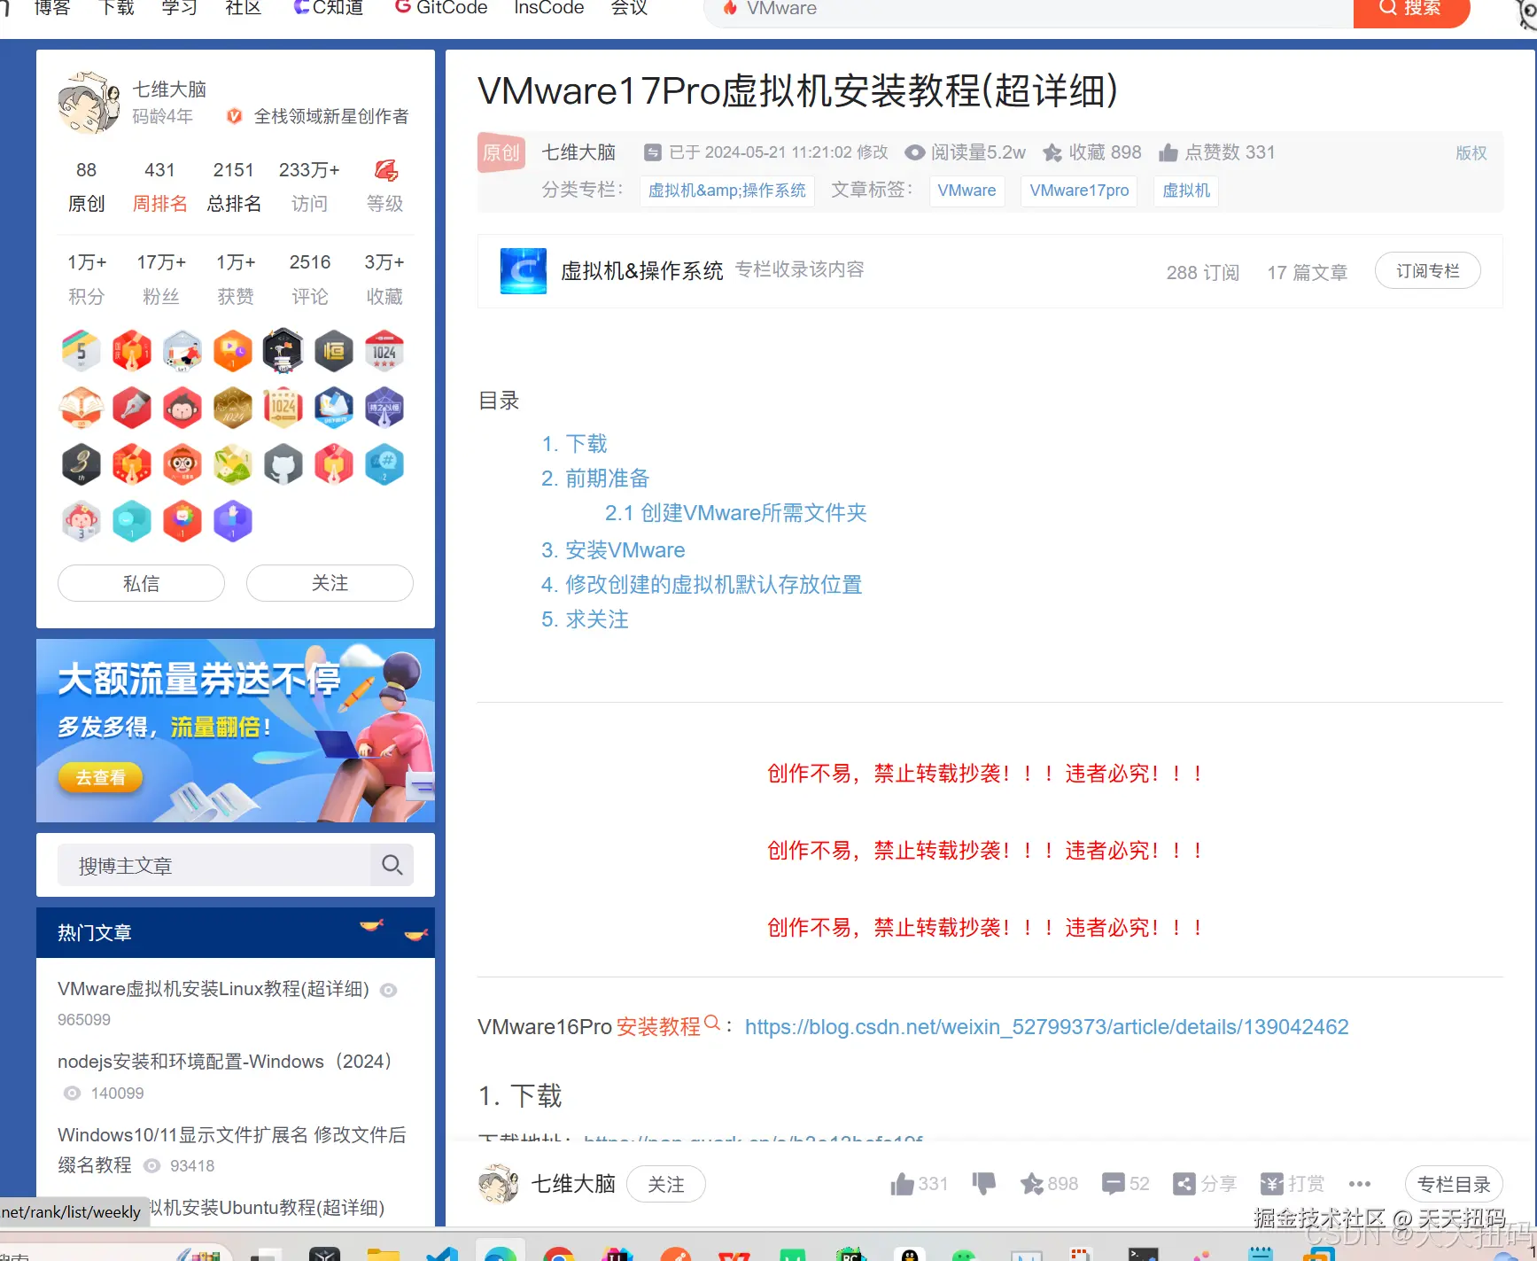Click the monkey face medal in the second badge row

pos(182,408)
